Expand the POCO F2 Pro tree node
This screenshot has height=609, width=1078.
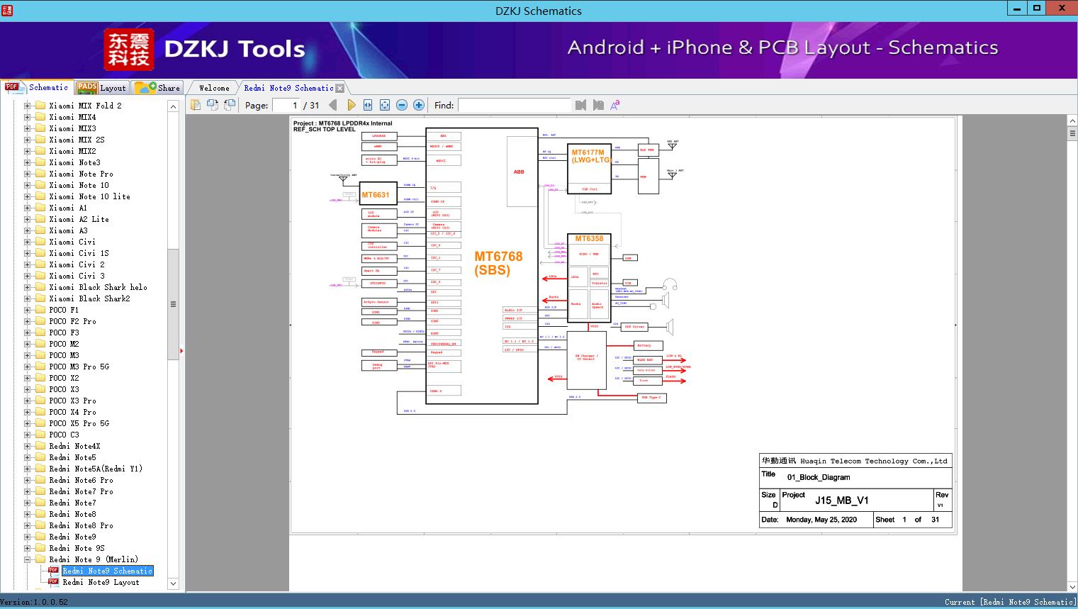[x=27, y=321]
